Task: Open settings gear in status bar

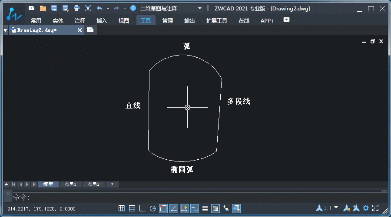Action: pyautogui.click(x=366, y=208)
